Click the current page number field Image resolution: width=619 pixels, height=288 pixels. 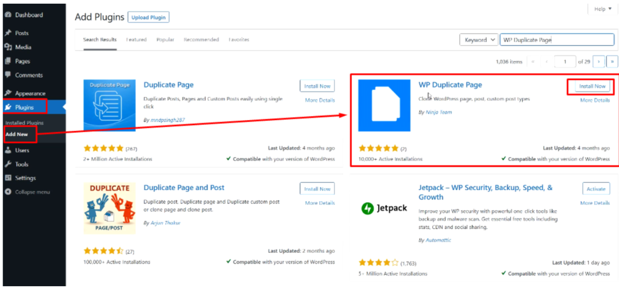(x=565, y=62)
